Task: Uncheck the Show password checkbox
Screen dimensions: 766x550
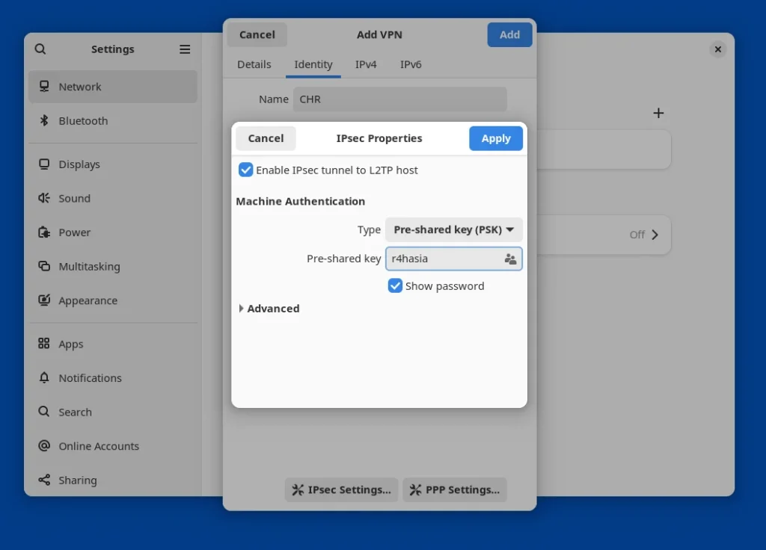Action: click(x=395, y=286)
